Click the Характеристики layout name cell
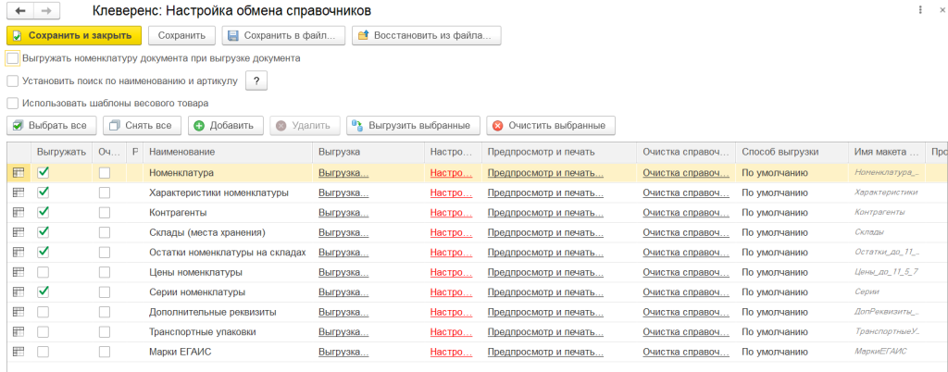Image resolution: width=948 pixels, height=372 pixels. pyautogui.click(x=886, y=192)
